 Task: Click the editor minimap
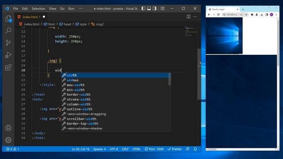(191, 32)
